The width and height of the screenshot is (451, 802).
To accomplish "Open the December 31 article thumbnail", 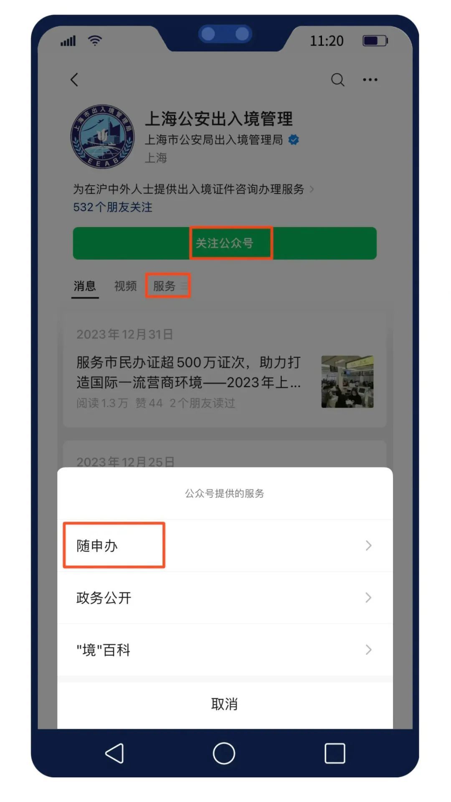I will pyautogui.click(x=347, y=381).
